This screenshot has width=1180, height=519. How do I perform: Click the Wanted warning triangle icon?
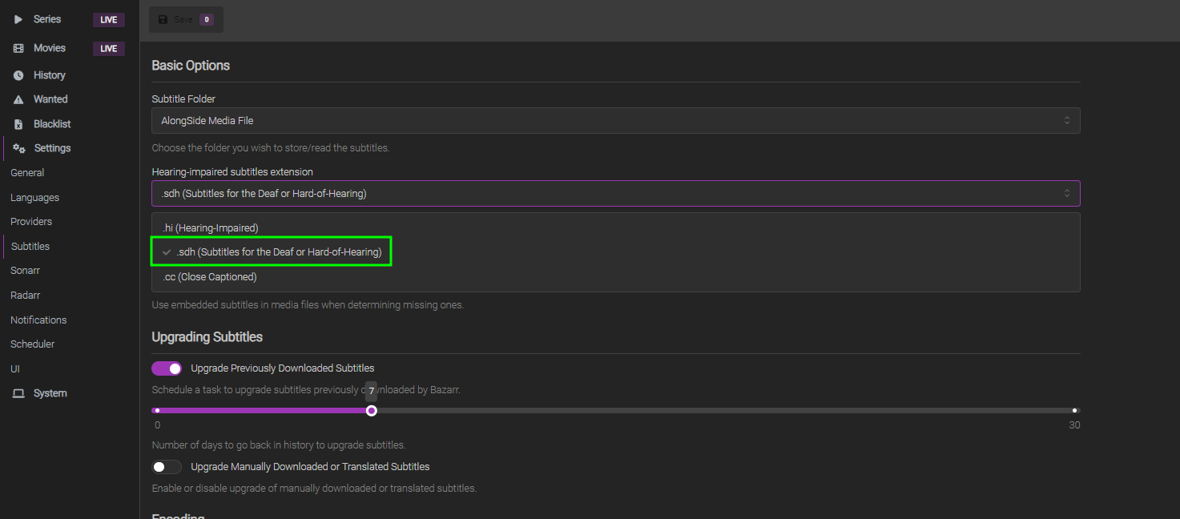pyautogui.click(x=18, y=99)
